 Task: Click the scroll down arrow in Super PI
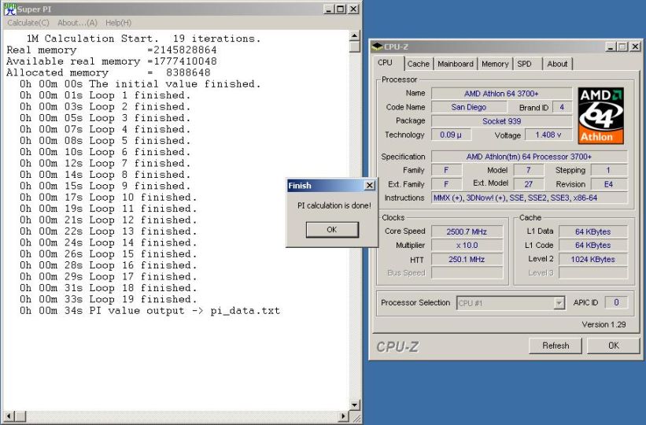coord(355,405)
